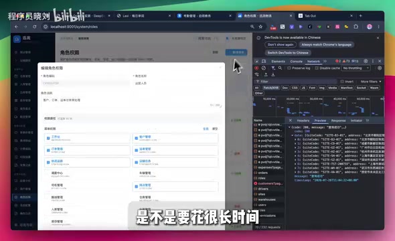Uncheck the 运单管理 permission checkbox
Image resolution: width=395 pixels, height=241 pixels.
(x=137, y=150)
